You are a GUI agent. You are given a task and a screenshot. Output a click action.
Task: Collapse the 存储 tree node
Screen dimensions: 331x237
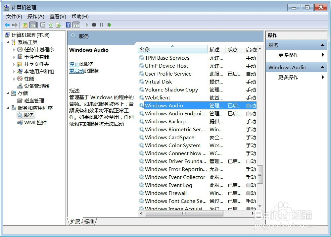(x=8, y=93)
